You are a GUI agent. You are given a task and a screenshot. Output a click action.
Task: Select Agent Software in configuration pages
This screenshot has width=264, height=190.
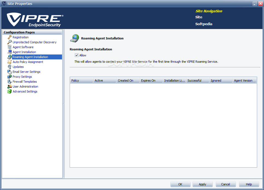click(x=23, y=47)
